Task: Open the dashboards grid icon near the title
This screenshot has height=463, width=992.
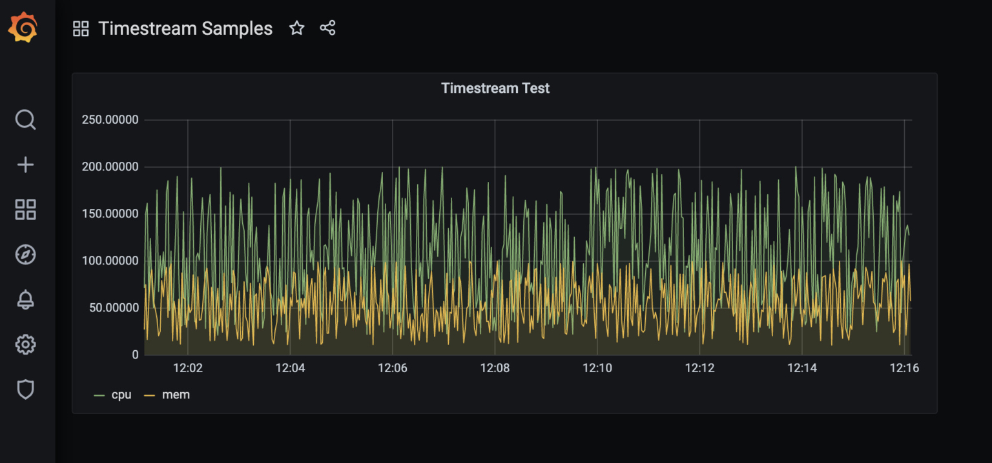Action: click(80, 28)
